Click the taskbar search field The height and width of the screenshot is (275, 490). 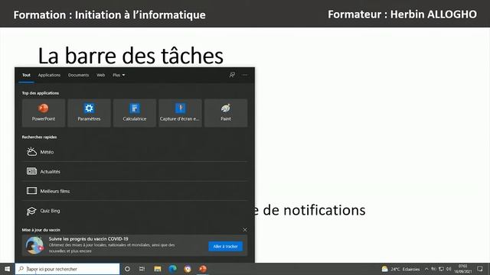click(x=67, y=269)
